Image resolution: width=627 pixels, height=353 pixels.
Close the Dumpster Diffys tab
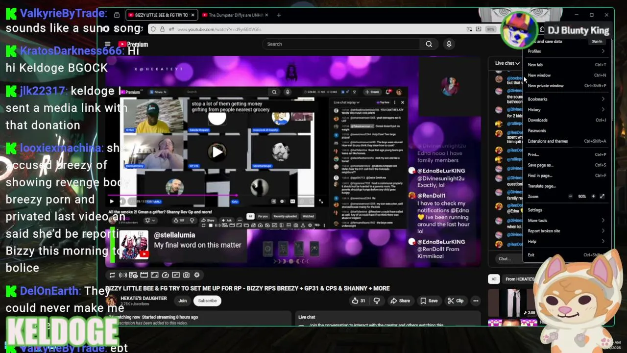pyautogui.click(x=266, y=15)
